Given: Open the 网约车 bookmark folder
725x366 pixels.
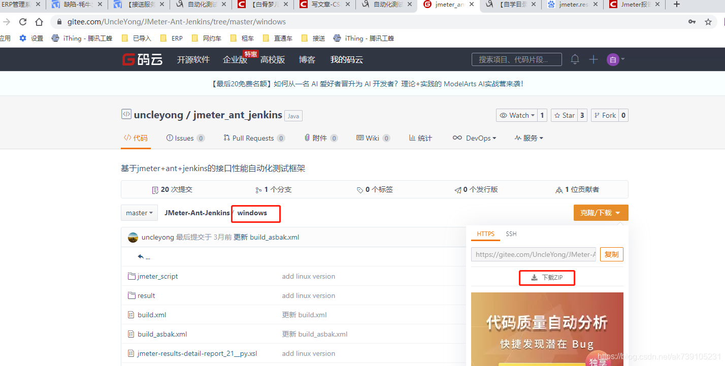Looking at the screenshot, I should click(x=207, y=38).
